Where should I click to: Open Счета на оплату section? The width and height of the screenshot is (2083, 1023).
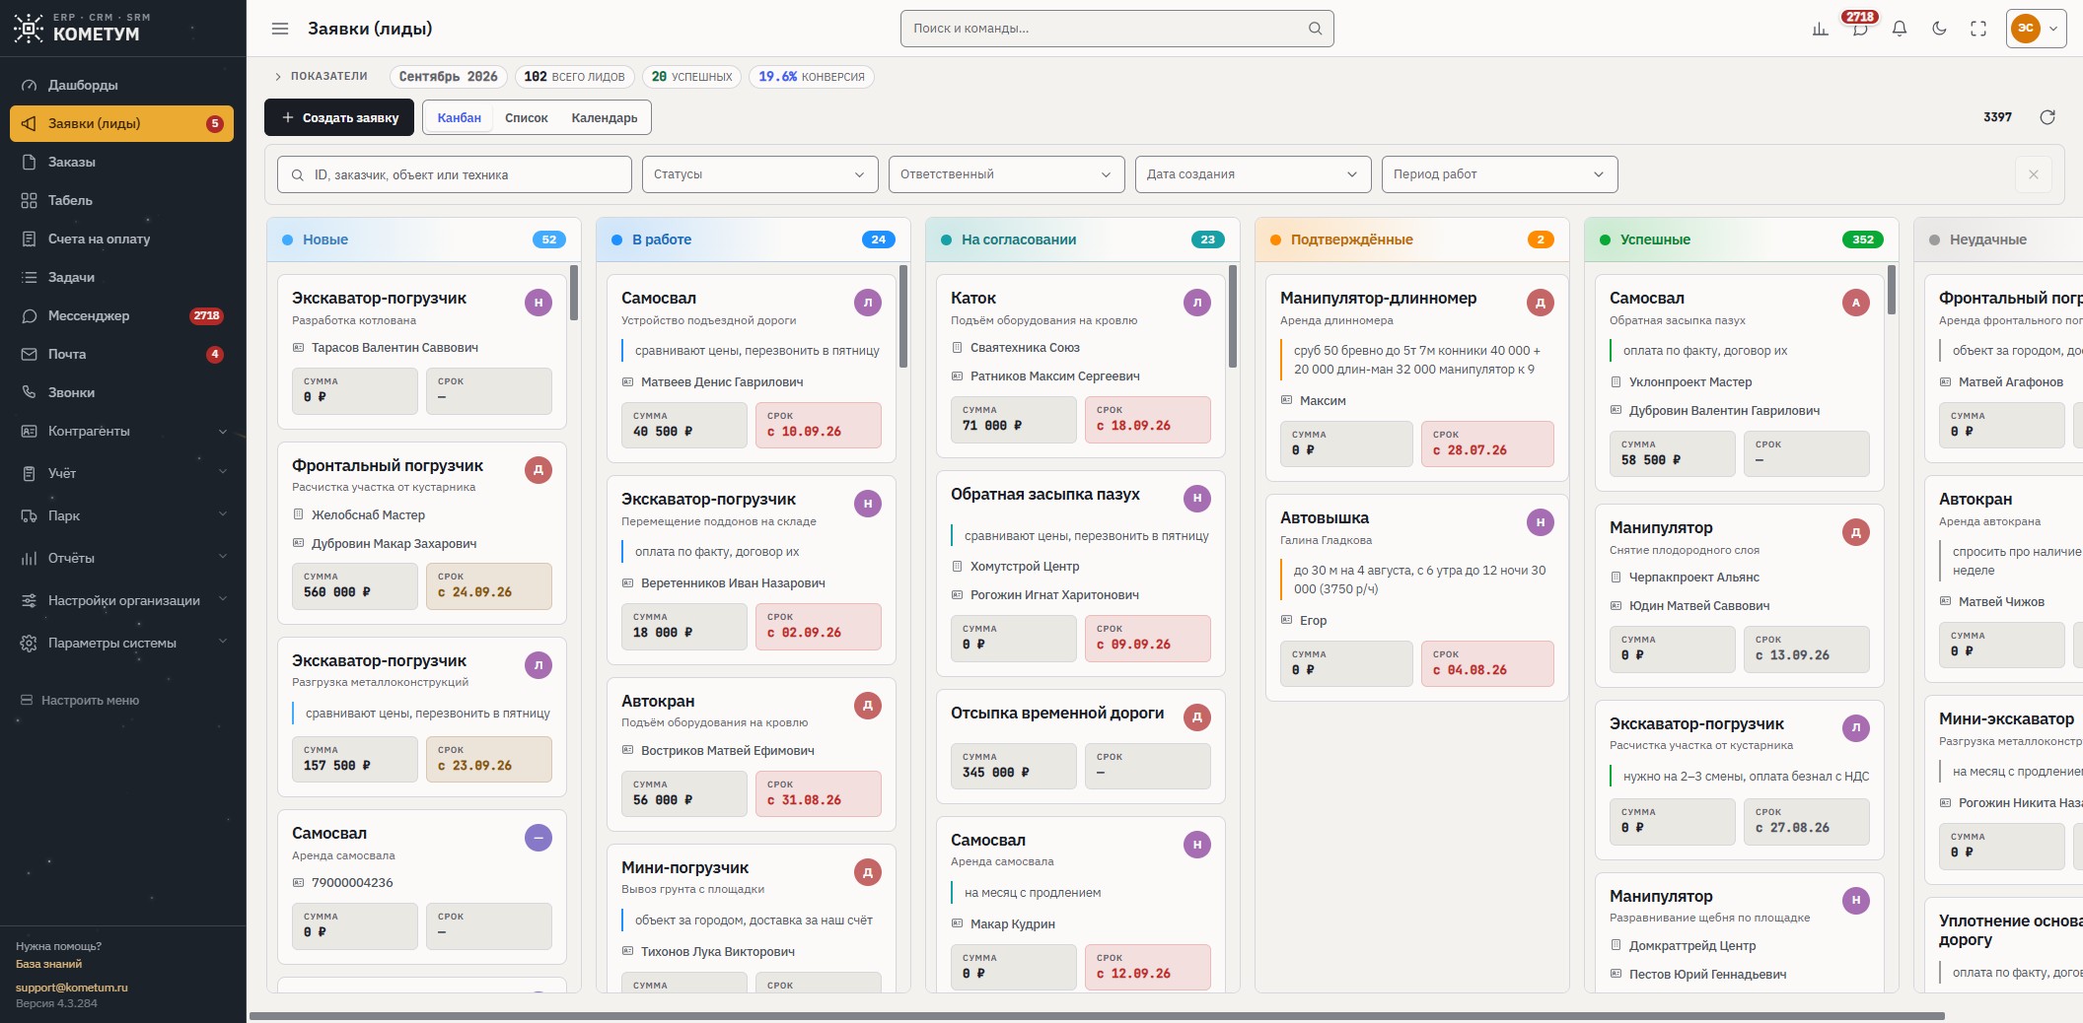click(122, 239)
